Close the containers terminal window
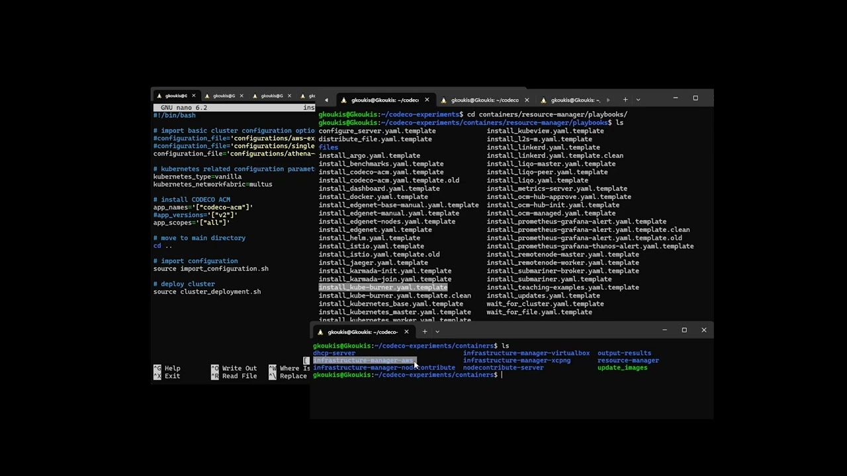This screenshot has height=476, width=847. click(703, 330)
